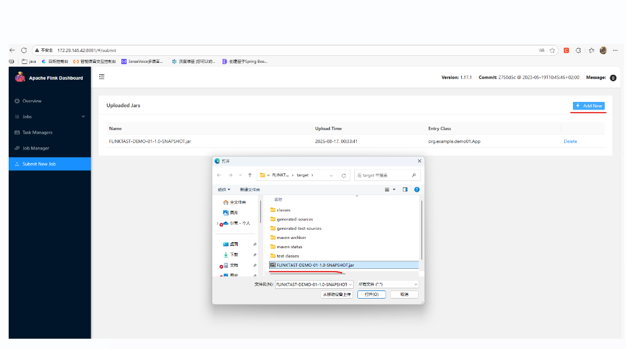Go back using browser back arrow
Viewport: 626px width, 349px height.
(12, 50)
